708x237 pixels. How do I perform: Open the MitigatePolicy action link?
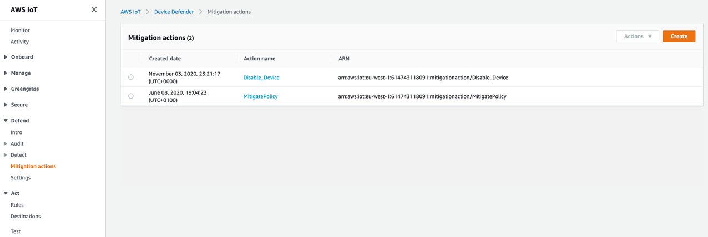coord(260,96)
